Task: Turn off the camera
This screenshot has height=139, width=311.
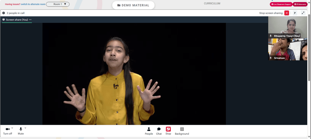Action: point(7,131)
